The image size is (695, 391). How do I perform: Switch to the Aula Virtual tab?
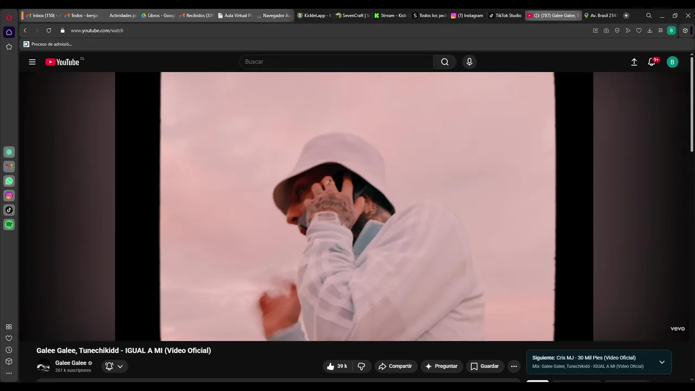tap(235, 16)
